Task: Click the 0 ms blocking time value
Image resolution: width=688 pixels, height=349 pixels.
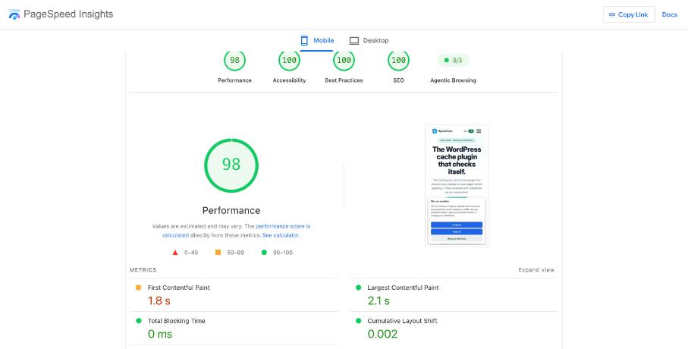Action: [x=160, y=334]
